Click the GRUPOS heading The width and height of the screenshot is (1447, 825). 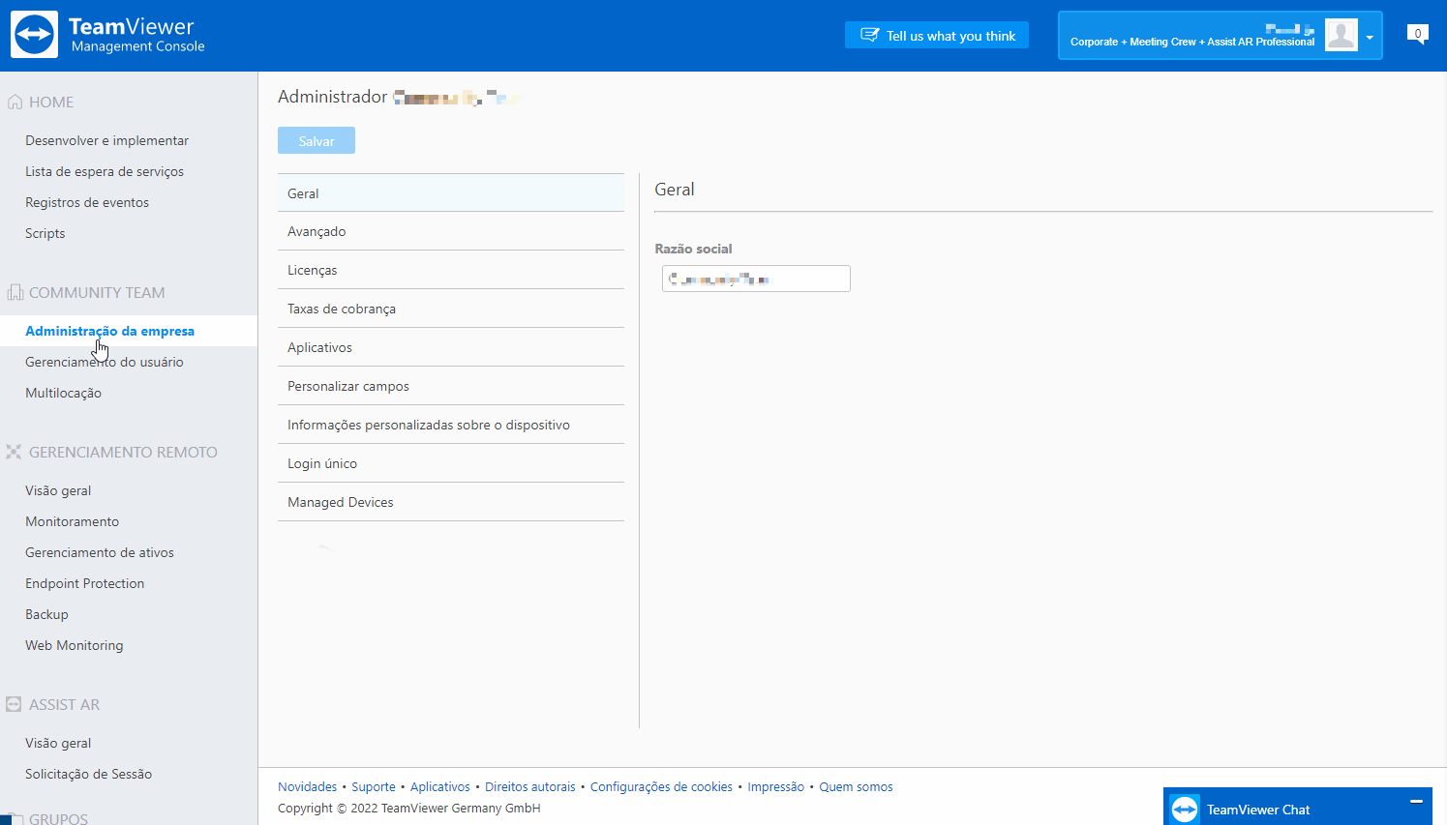[58, 818]
